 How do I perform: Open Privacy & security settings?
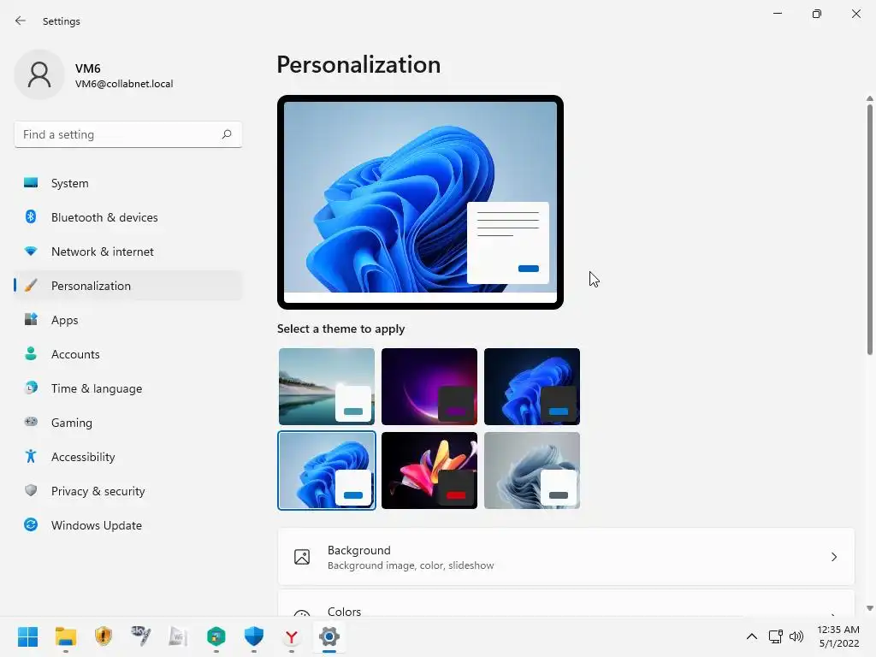tap(128, 491)
